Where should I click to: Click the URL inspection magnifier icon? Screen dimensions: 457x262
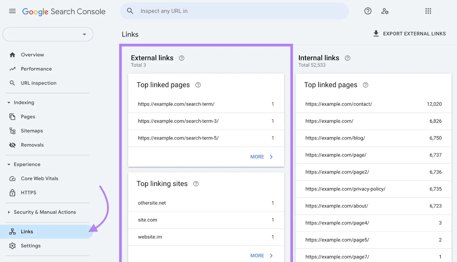point(12,83)
